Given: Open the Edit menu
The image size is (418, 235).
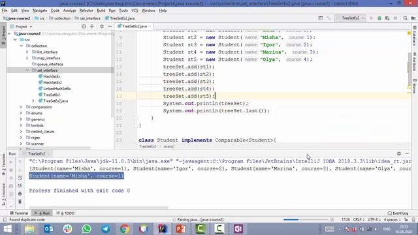Looking at the screenshot, I should (14, 10).
